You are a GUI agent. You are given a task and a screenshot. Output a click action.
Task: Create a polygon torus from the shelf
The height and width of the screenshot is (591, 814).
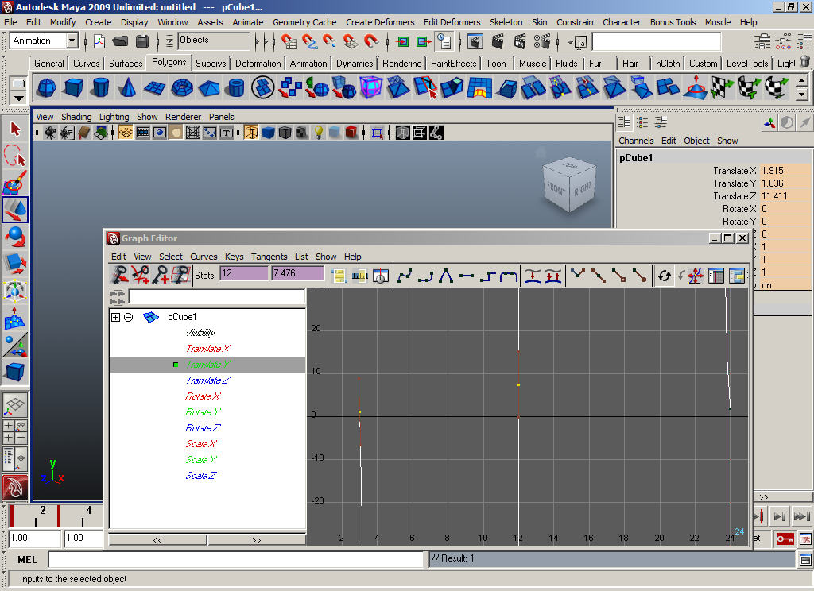coord(182,87)
